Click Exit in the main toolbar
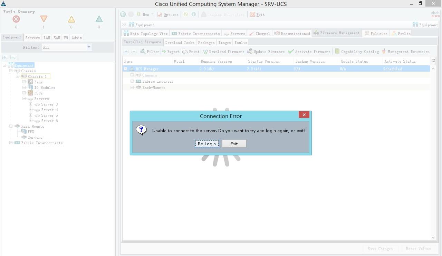This screenshot has width=442, height=256. [257, 14]
